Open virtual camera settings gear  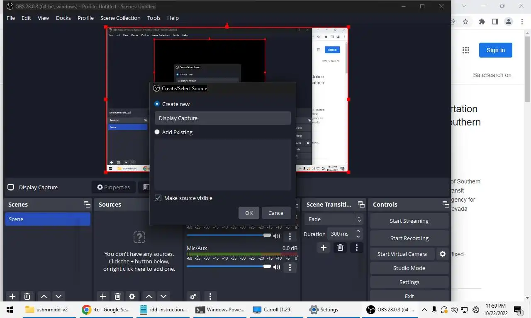[443, 254]
